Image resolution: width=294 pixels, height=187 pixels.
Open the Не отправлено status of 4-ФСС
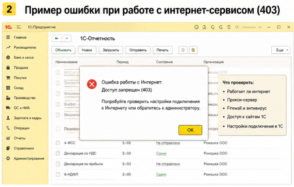(x=168, y=143)
